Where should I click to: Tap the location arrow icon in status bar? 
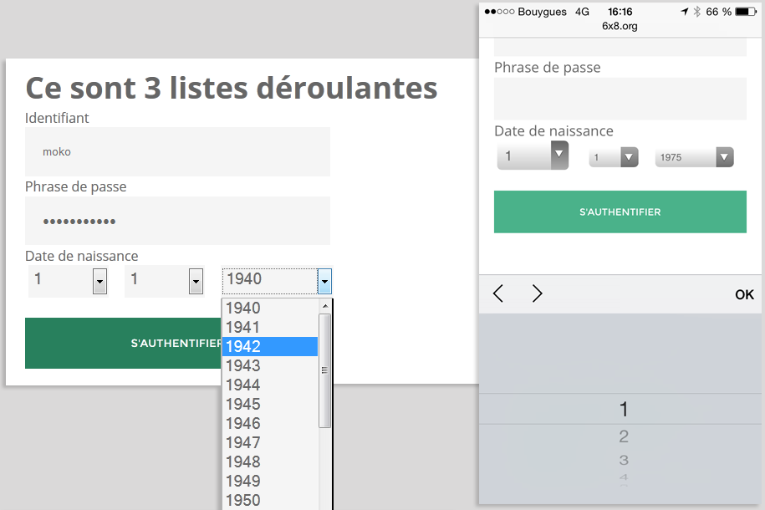pos(685,12)
